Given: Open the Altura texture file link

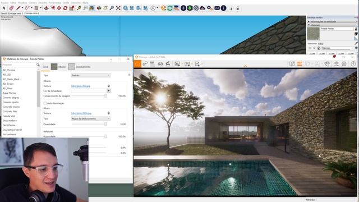Looking at the screenshot, I should [81, 113].
